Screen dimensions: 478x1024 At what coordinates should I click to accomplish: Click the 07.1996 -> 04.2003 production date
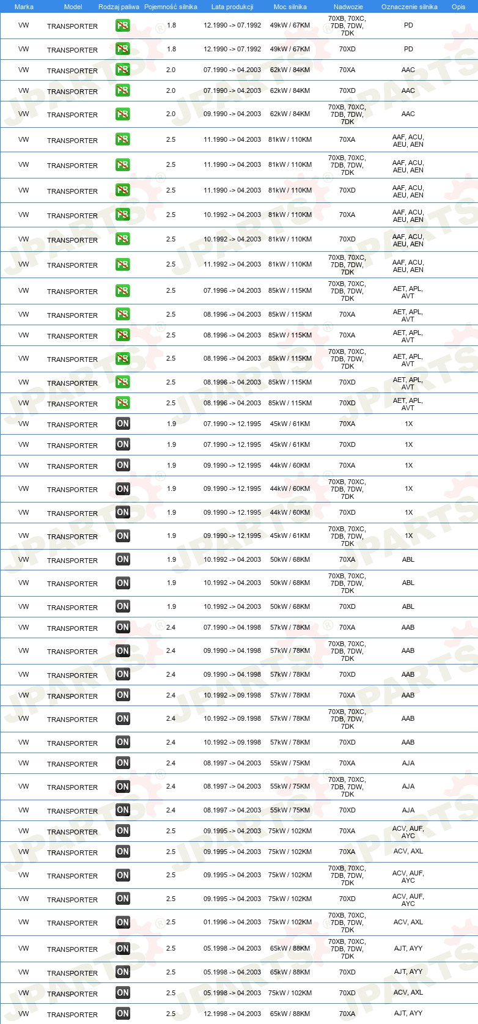pos(232,290)
